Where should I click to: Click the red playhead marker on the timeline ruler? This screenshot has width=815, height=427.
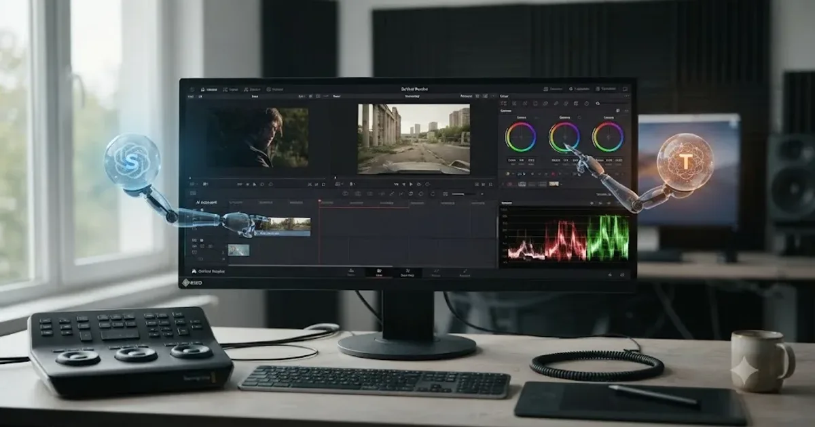pyautogui.click(x=319, y=201)
